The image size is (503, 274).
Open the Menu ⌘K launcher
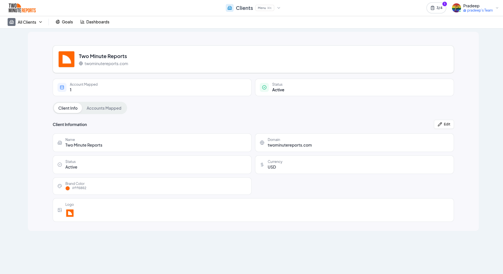[264, 8]
